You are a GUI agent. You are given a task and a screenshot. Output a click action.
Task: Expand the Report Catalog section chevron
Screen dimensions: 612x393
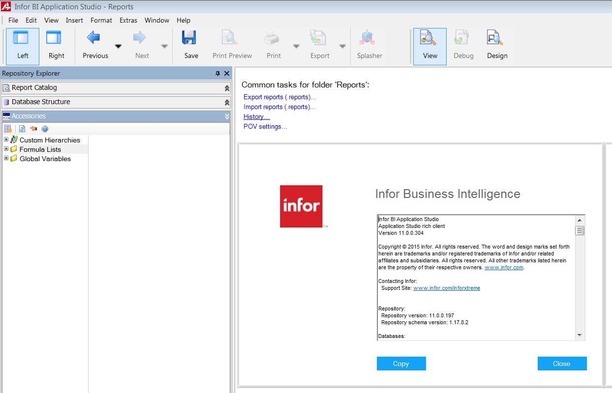pyautogui.click(x=227, y=88)
